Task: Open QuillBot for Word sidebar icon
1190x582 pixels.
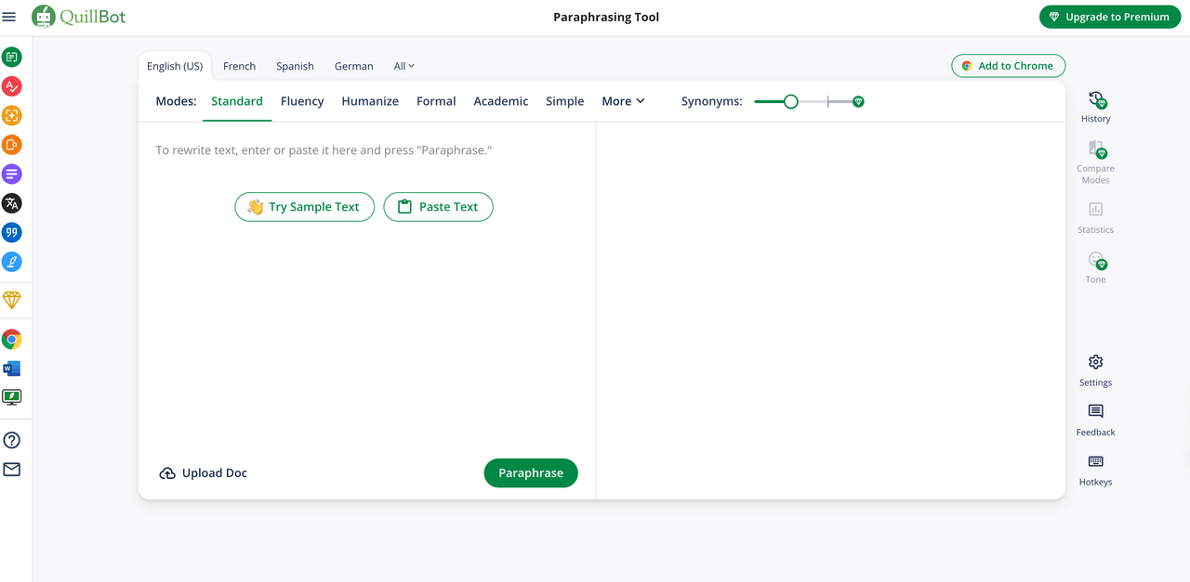Action: pyautogui.click(x=12, y=369)
